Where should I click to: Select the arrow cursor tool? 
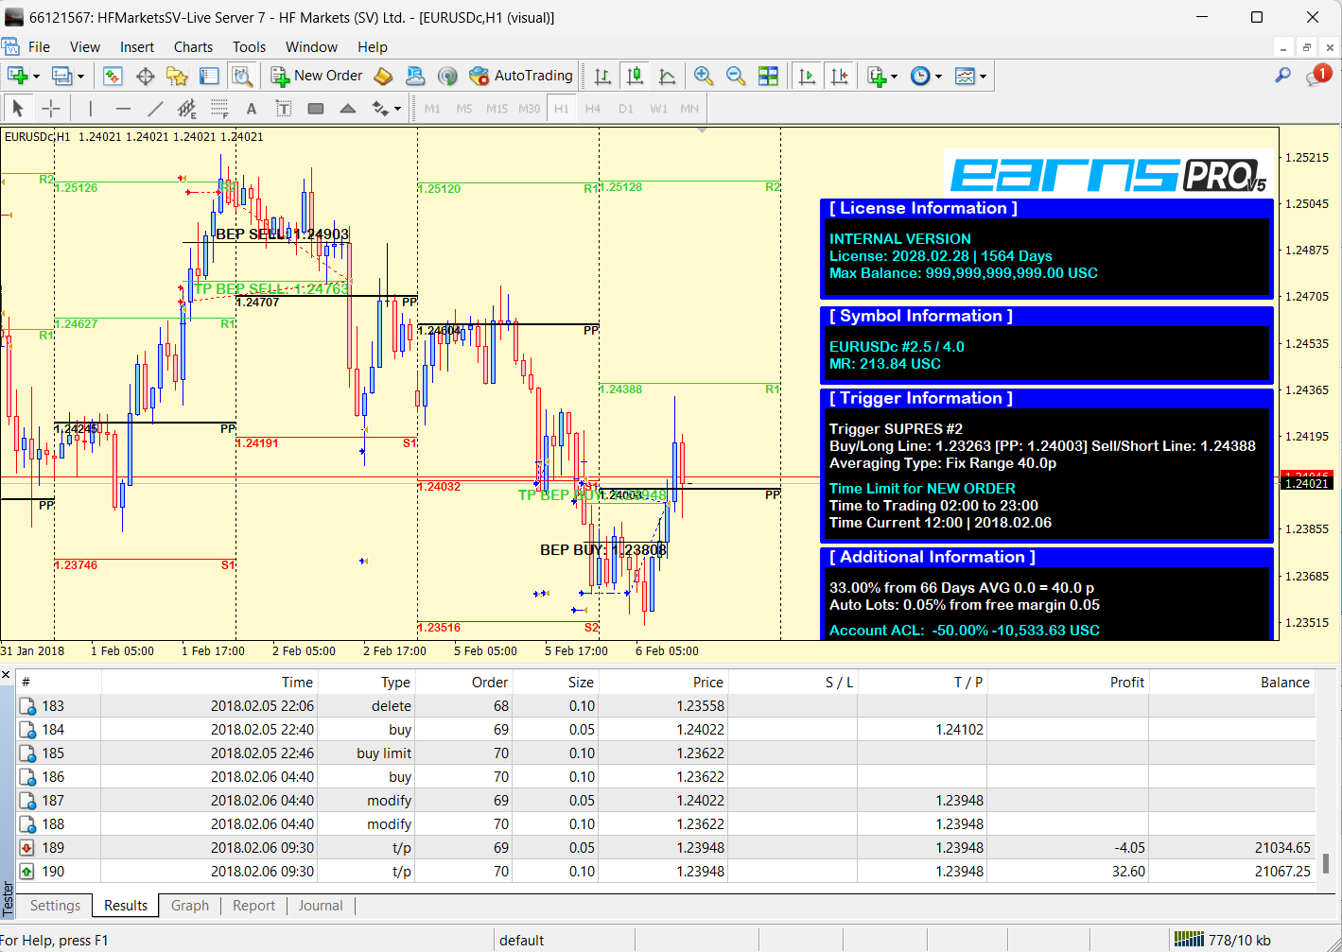point(18,109)
